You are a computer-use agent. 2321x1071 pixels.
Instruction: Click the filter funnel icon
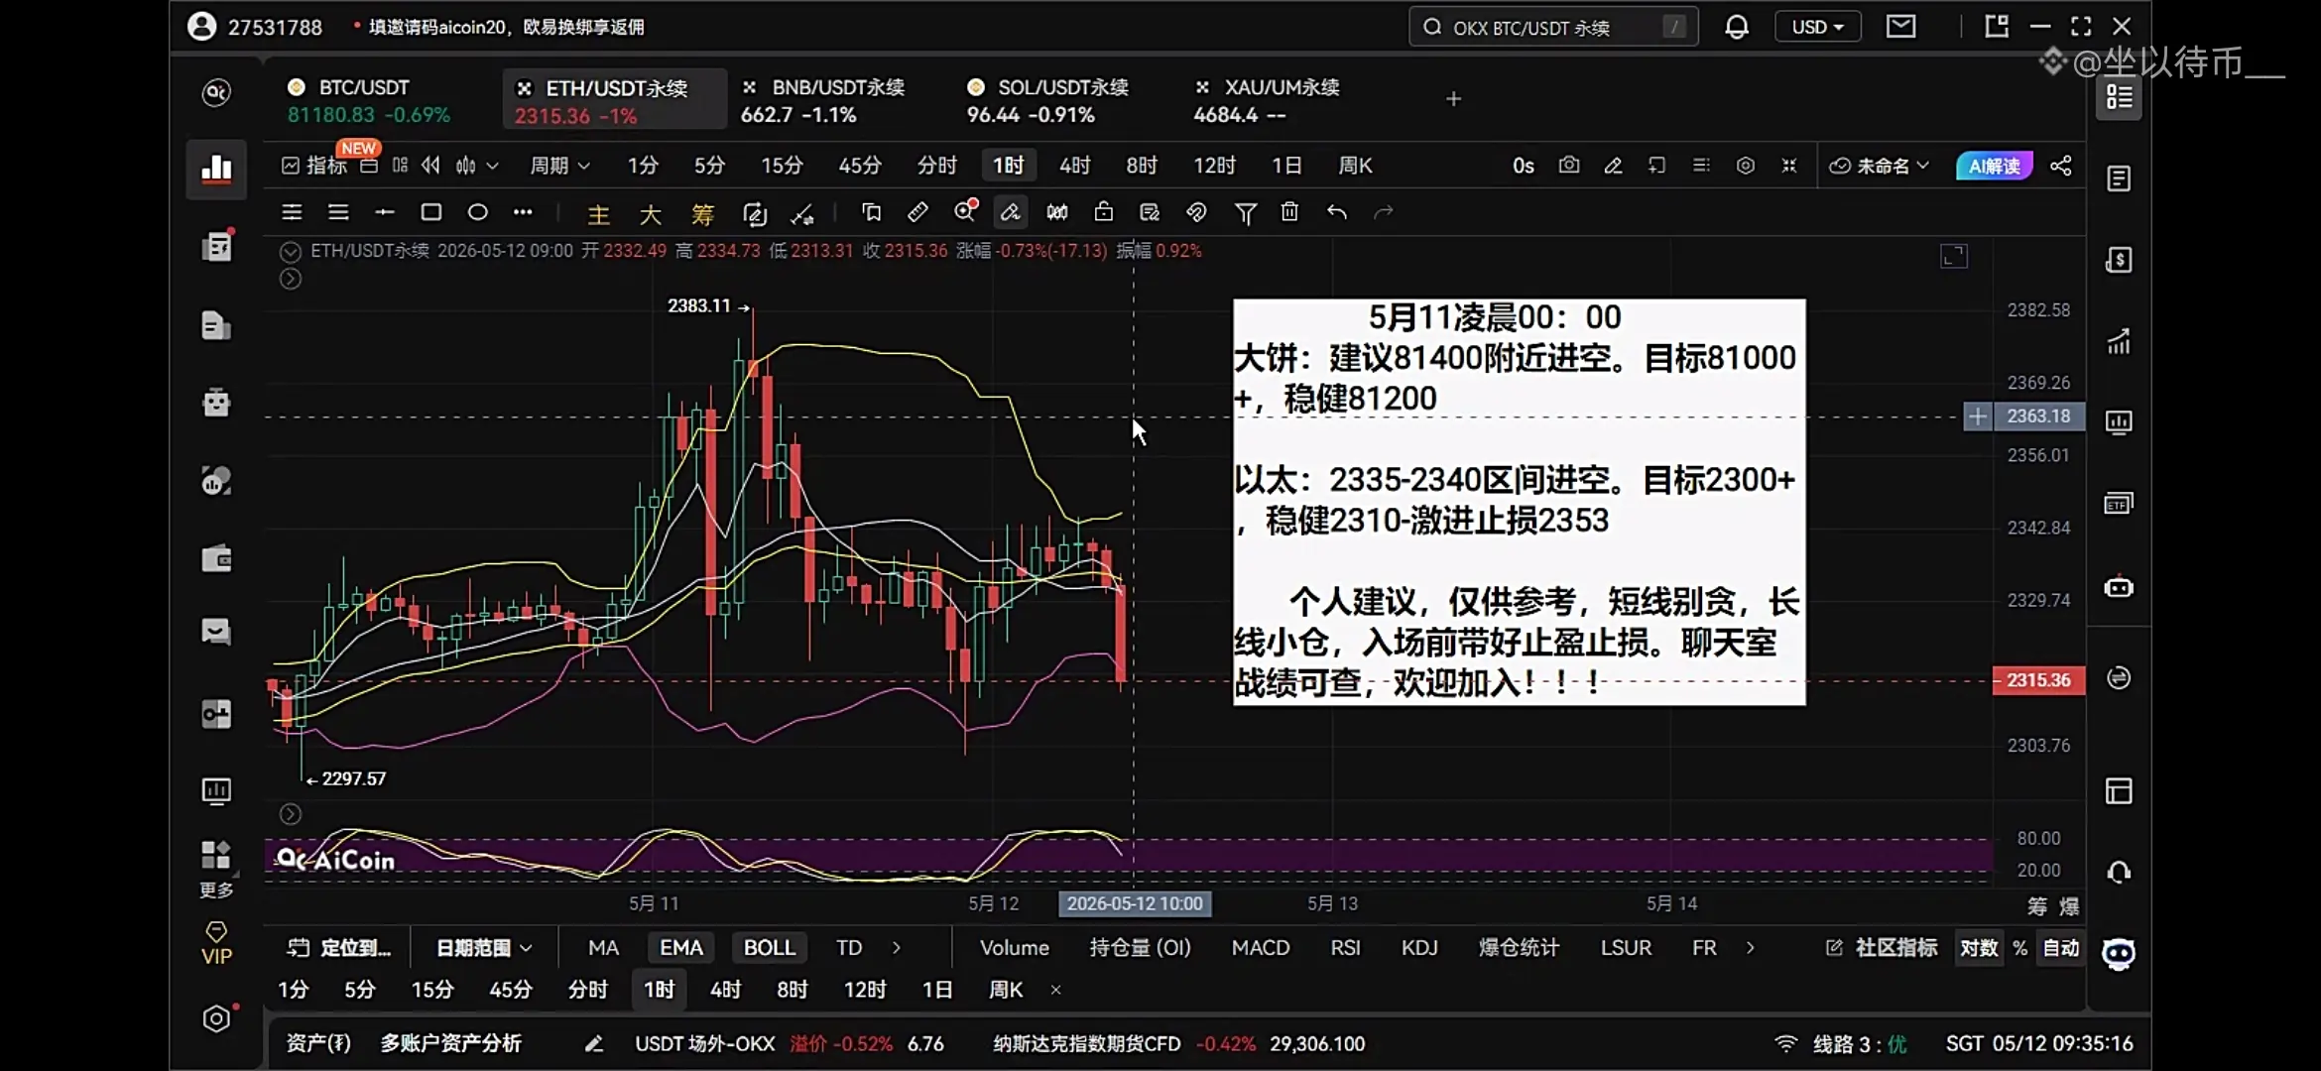(x=1246, y=212)
